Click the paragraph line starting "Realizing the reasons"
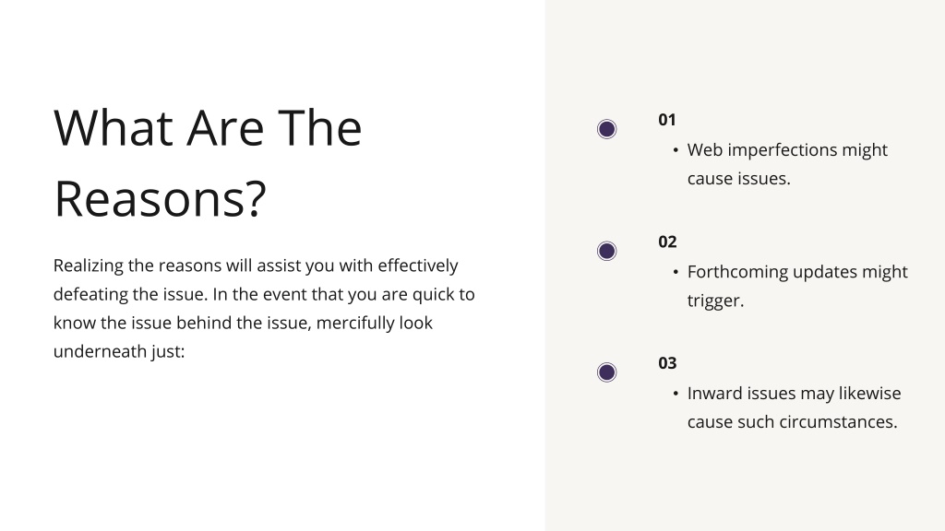This screenshot has height=531, width=945. [x=256, y=265]
